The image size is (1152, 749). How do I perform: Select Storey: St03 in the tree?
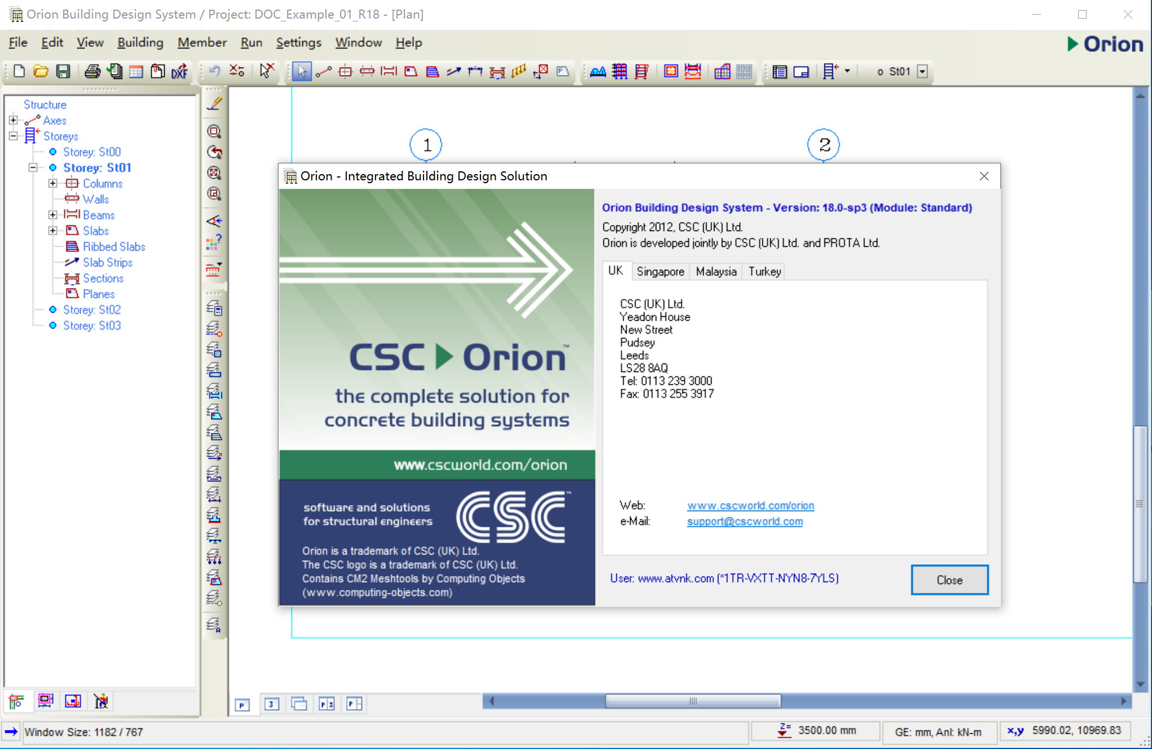coord(92,325)
